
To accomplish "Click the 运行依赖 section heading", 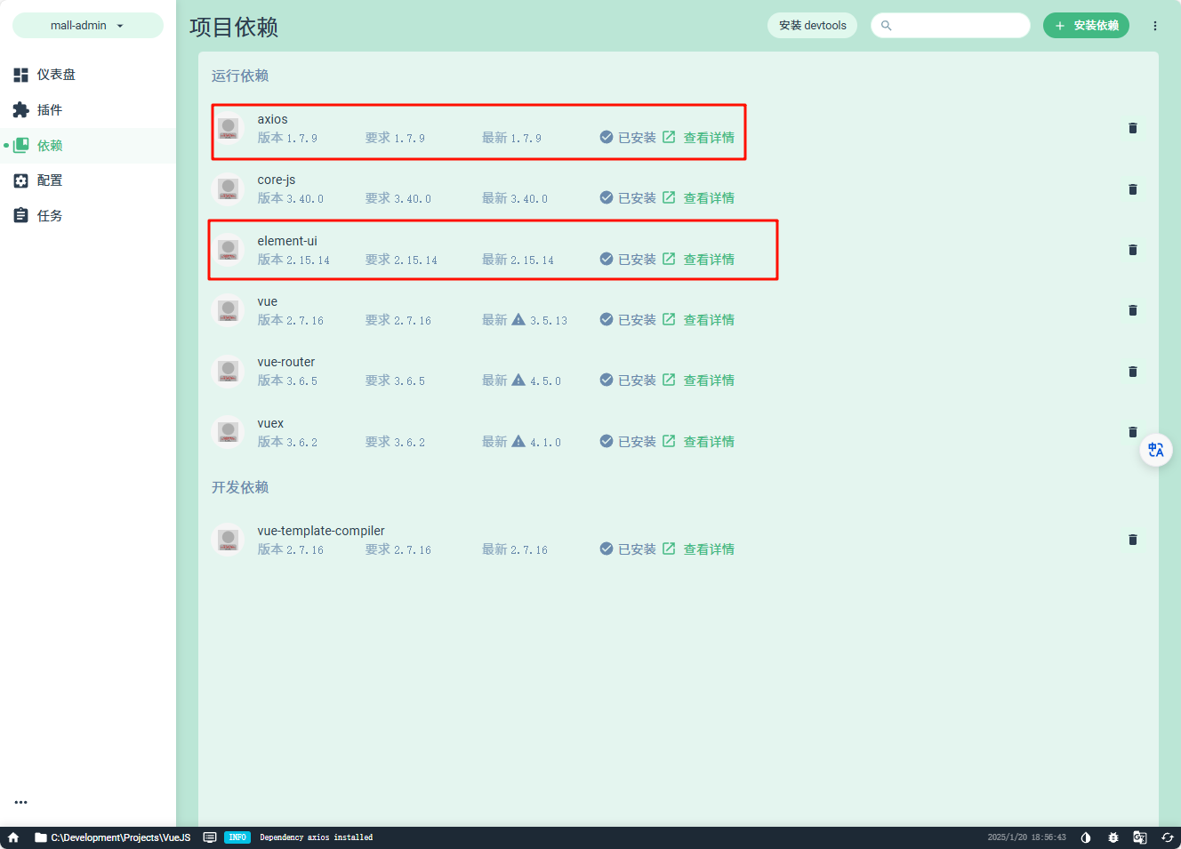I will coord(240,76).
